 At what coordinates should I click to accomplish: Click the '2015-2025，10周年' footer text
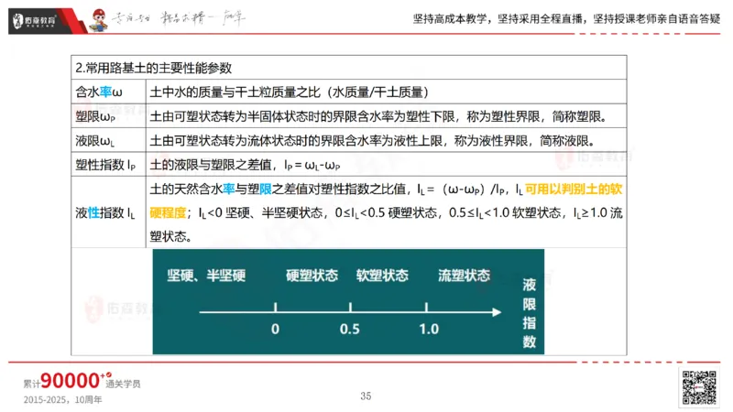click(62, 400)
